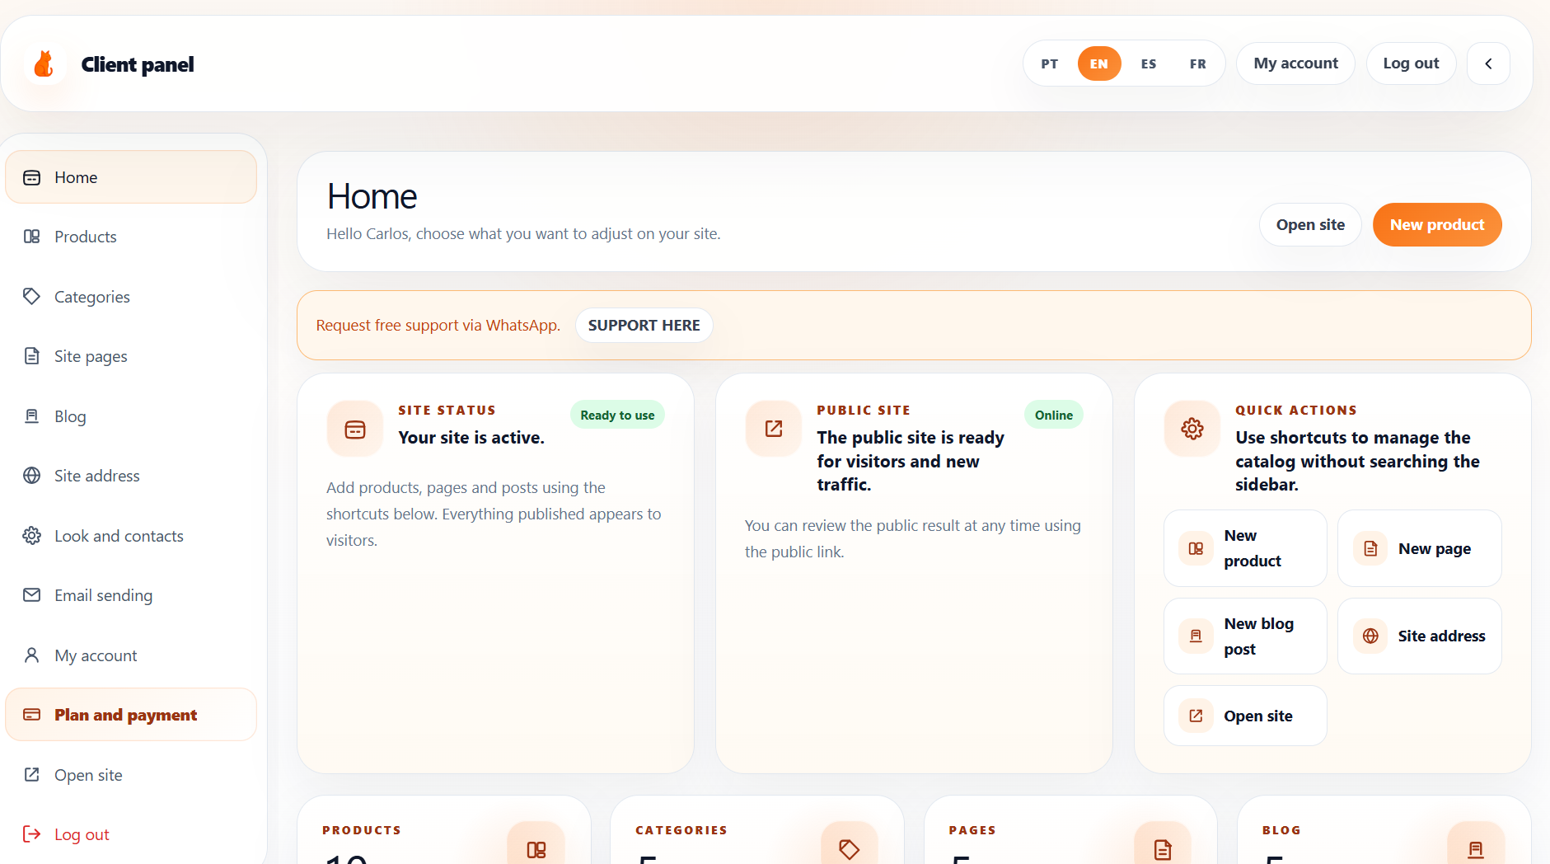1550x864 pixels.
Task: Click Open site in the sidebar
Action: pos(131,775)
